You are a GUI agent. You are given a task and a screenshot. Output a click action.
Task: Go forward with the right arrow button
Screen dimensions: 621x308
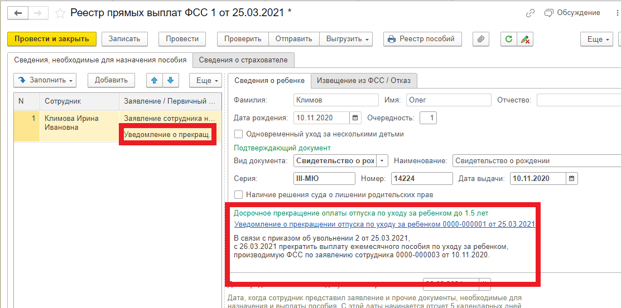(38, 13)
